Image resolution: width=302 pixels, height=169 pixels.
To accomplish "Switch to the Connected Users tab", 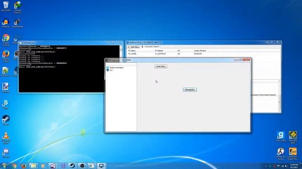I will click(x=151, y=46).
